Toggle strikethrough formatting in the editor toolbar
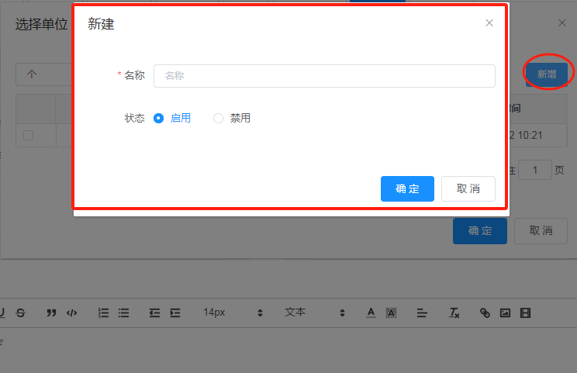This screenshot has height=373, width=577. click(x=20, y=313)
